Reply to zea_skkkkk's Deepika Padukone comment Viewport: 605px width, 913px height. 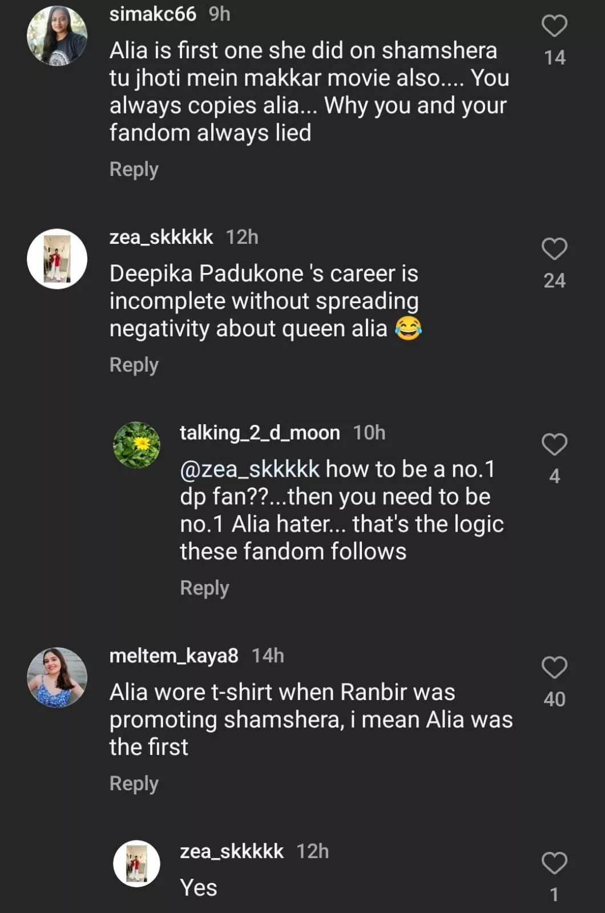click(134, 365)
